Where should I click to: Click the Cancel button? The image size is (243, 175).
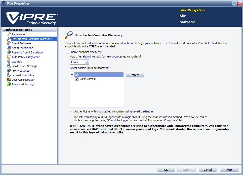click(208, 169)
